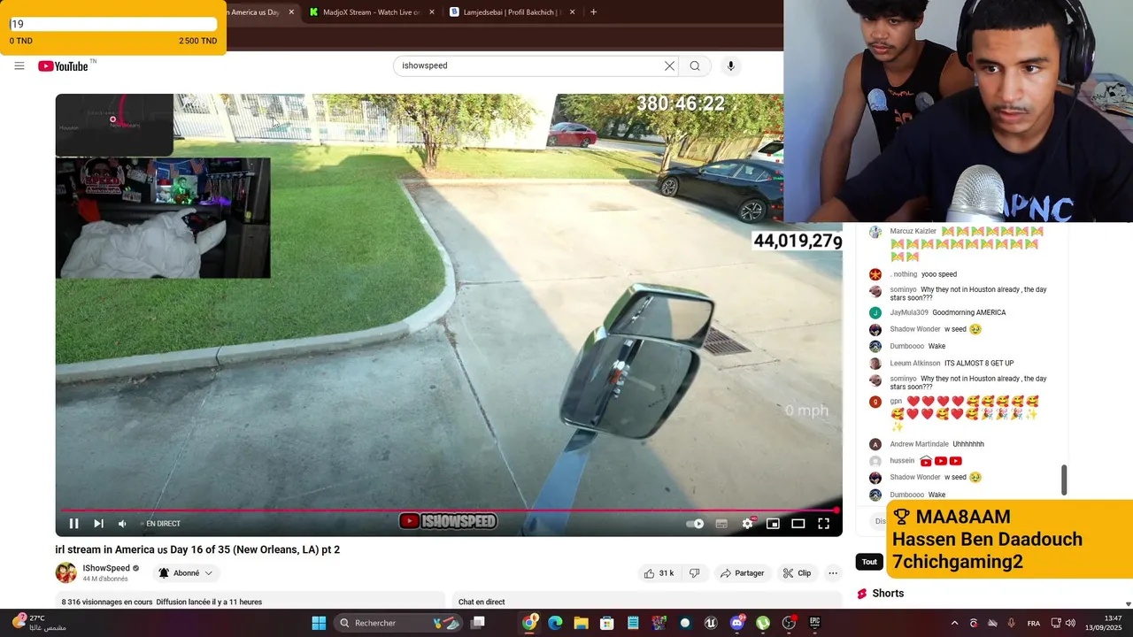This screenshot has height=637, width=1133.
Task: Click the live chat scrollbar
Action: tap(1064, 480)
